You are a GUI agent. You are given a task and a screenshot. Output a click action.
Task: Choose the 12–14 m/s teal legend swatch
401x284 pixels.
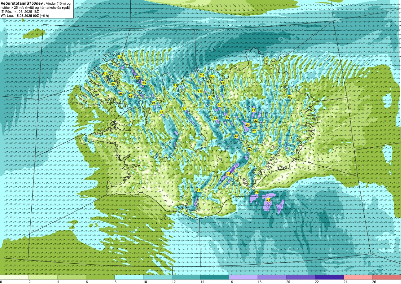click(x=186, y=277)
